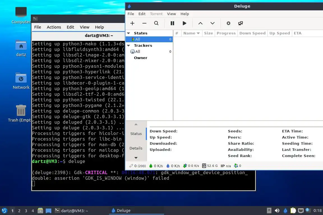
Task: Sort torrents by ETA column header
Action: (297, 33)
